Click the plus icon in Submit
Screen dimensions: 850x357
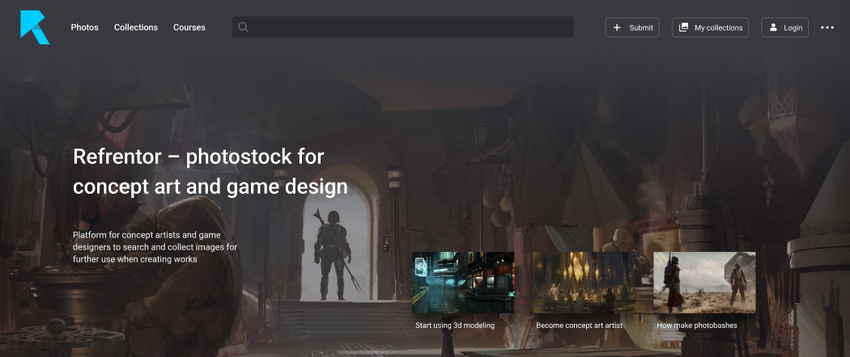click(x=618, y=27)
